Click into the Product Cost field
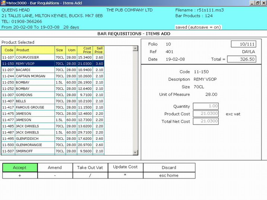 click(206, 114)
